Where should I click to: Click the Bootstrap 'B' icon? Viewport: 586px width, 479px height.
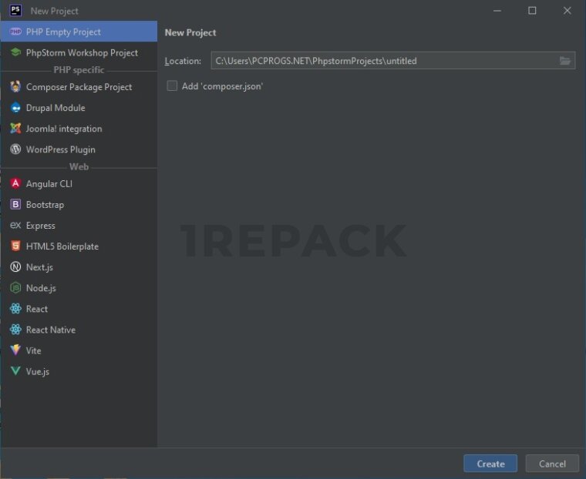point(15,205)
